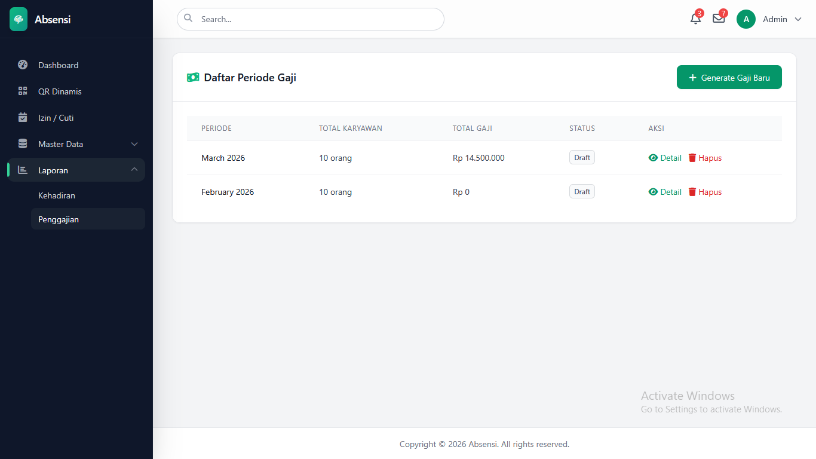The width and height of the screenshot is (816, 459).
Task: Click the Master Data database icon
Action: (23, 144)
